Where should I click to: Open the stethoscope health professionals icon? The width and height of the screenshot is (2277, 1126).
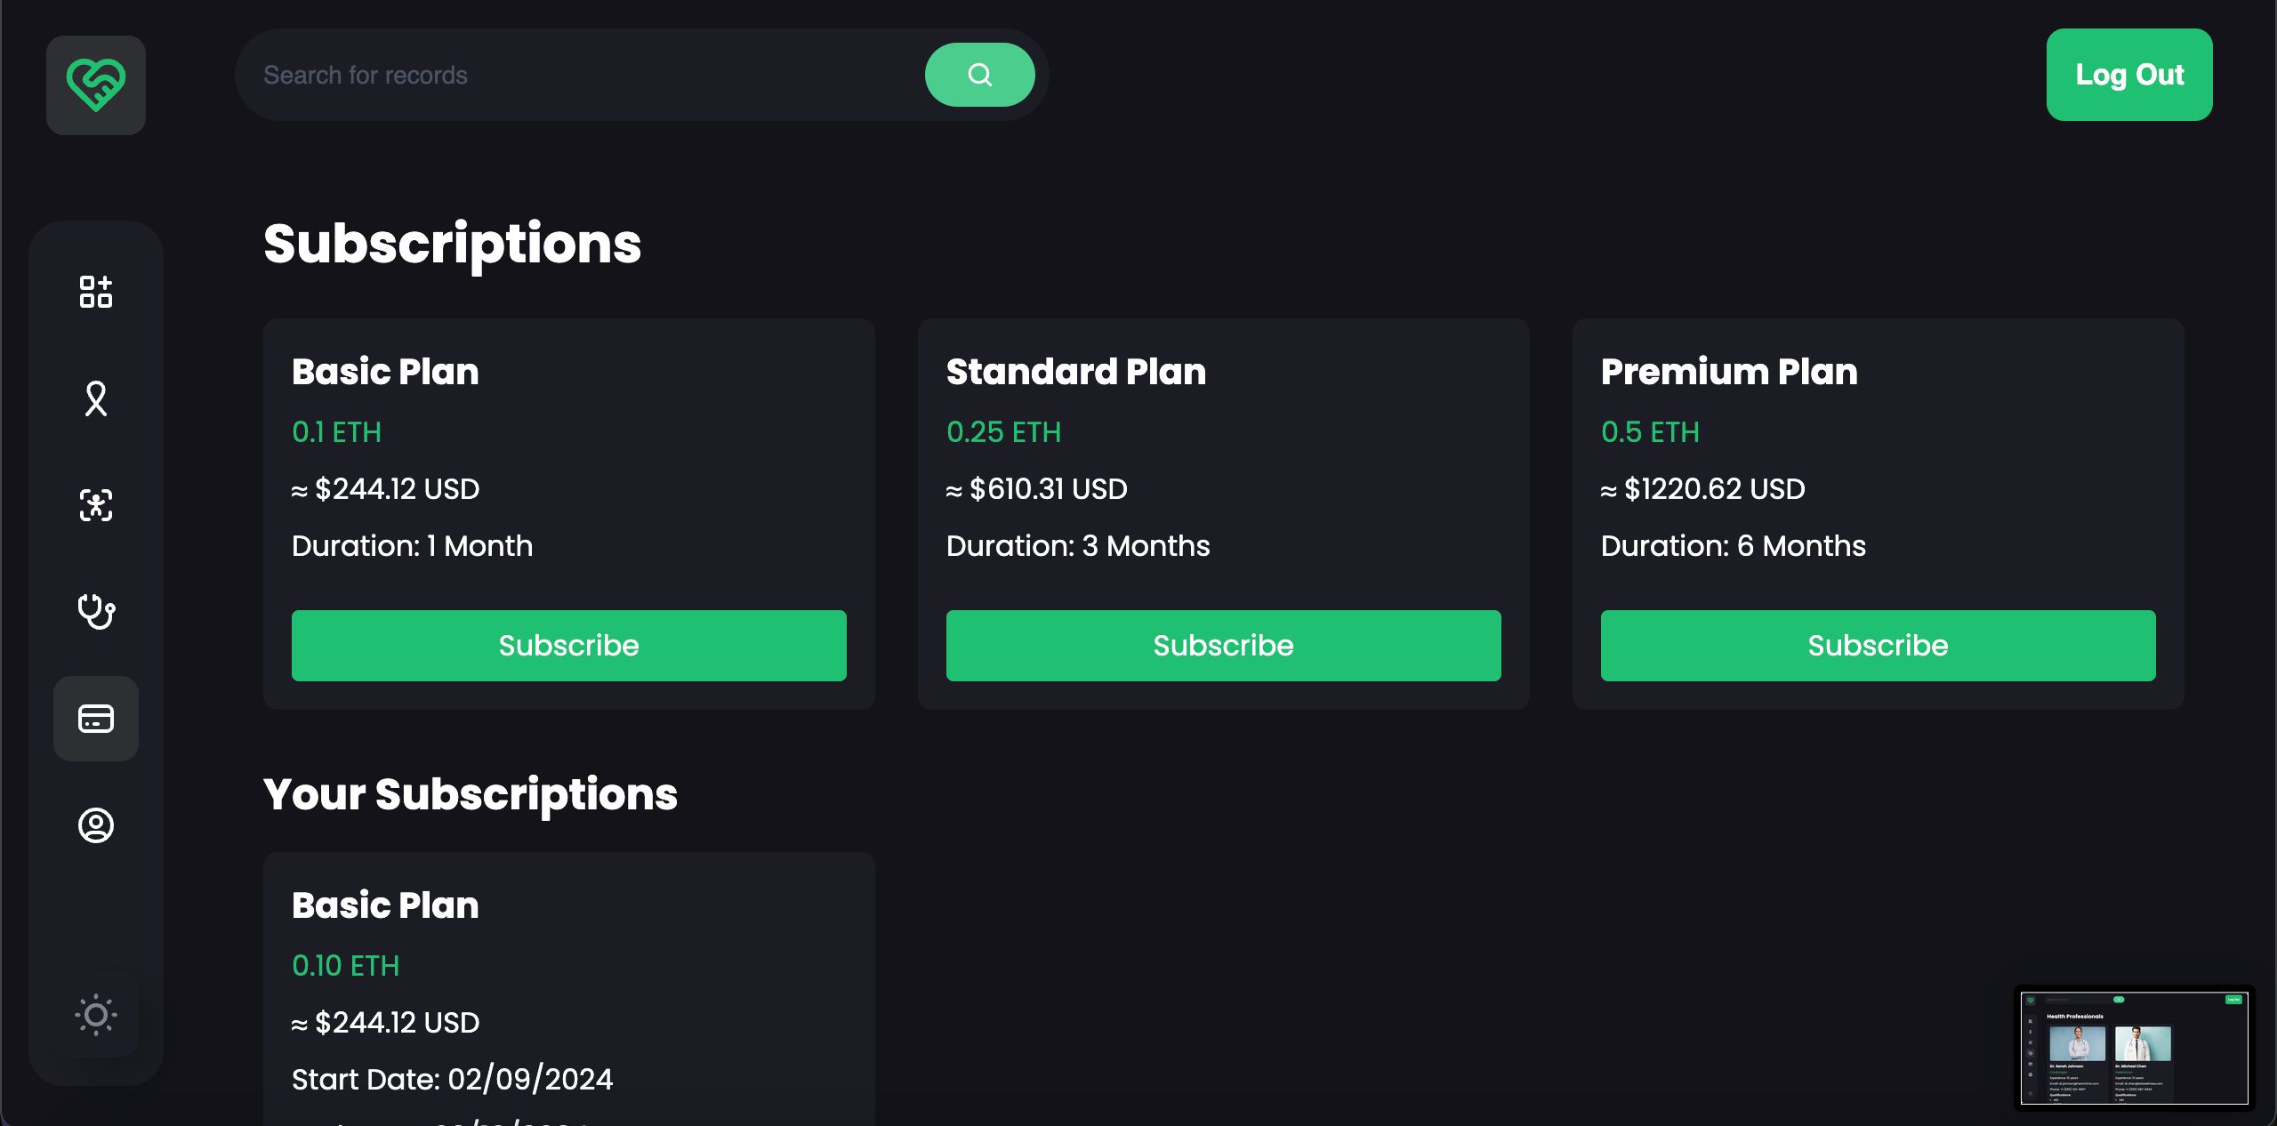(x=96, y=612)
